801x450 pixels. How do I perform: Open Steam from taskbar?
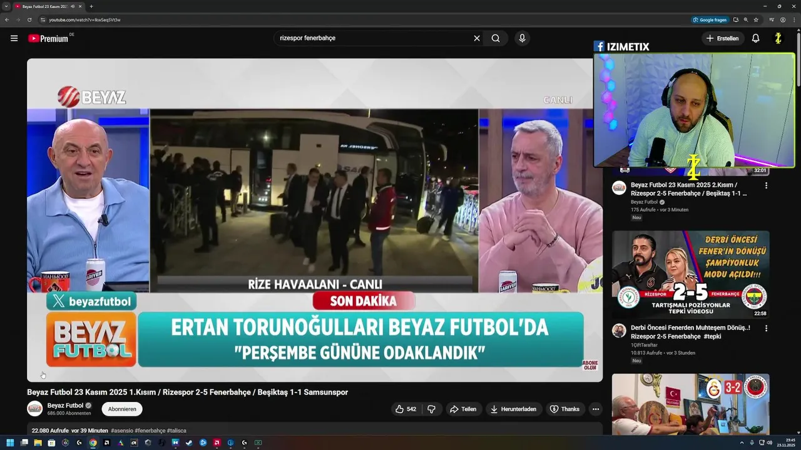click(189, 442)
